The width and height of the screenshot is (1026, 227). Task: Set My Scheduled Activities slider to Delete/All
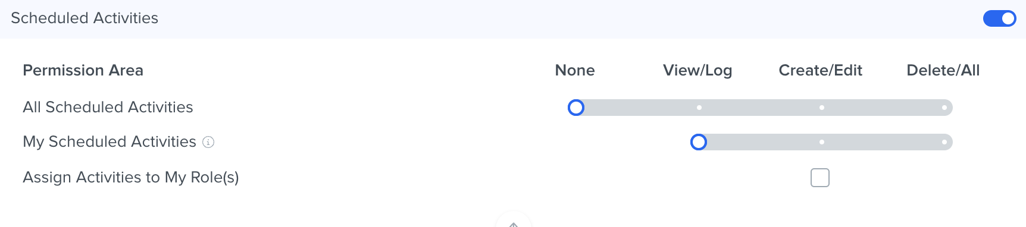[944, 142]
